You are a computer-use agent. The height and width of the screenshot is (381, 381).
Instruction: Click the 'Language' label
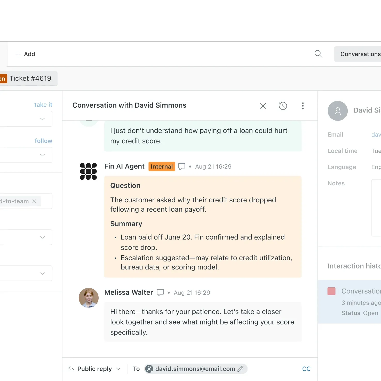click(342, 167)
